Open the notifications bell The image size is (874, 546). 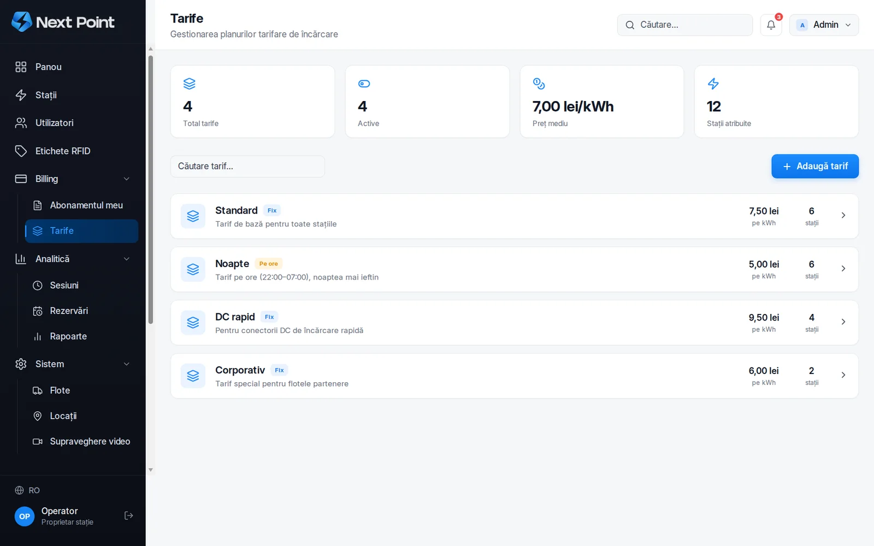771,25
